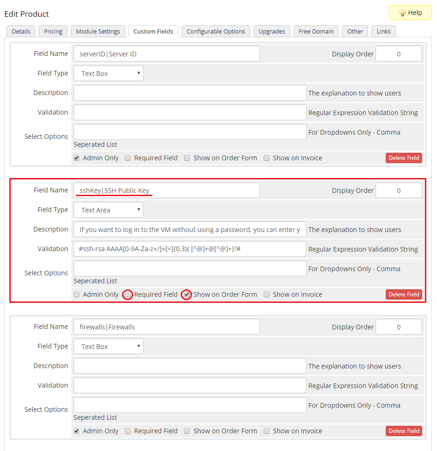
Task: Delete the firewalls custom field
Action: (x=403, y=431)
